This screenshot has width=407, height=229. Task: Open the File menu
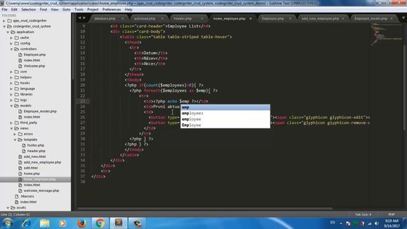coord(4,10)
